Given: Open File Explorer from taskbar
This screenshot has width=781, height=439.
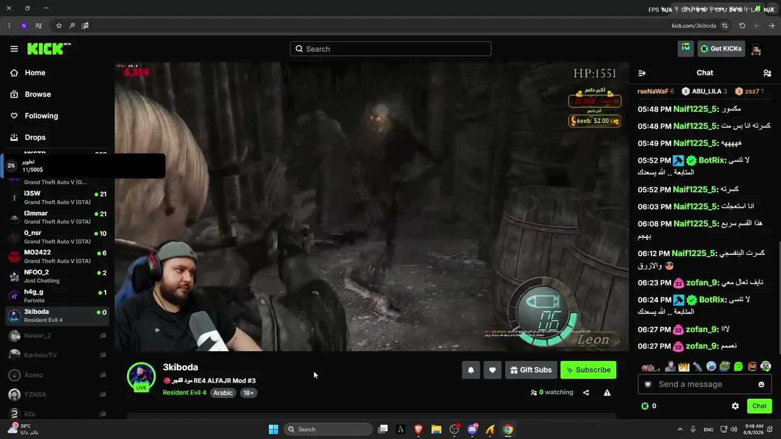Looking at the screenshot, I should click(x=436, y=429).
